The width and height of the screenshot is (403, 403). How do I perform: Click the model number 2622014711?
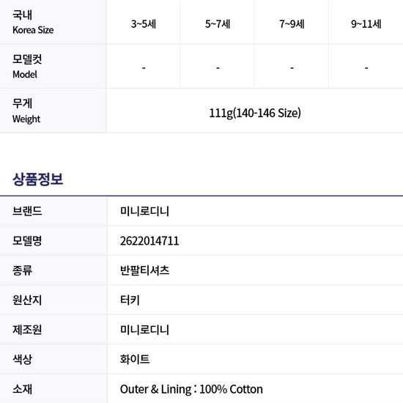click(x=149, y=241)
